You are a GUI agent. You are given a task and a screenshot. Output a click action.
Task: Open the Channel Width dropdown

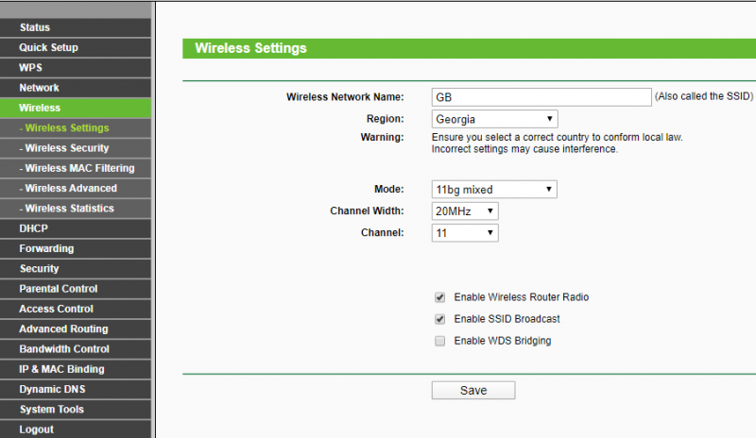[x=465, y=211]
